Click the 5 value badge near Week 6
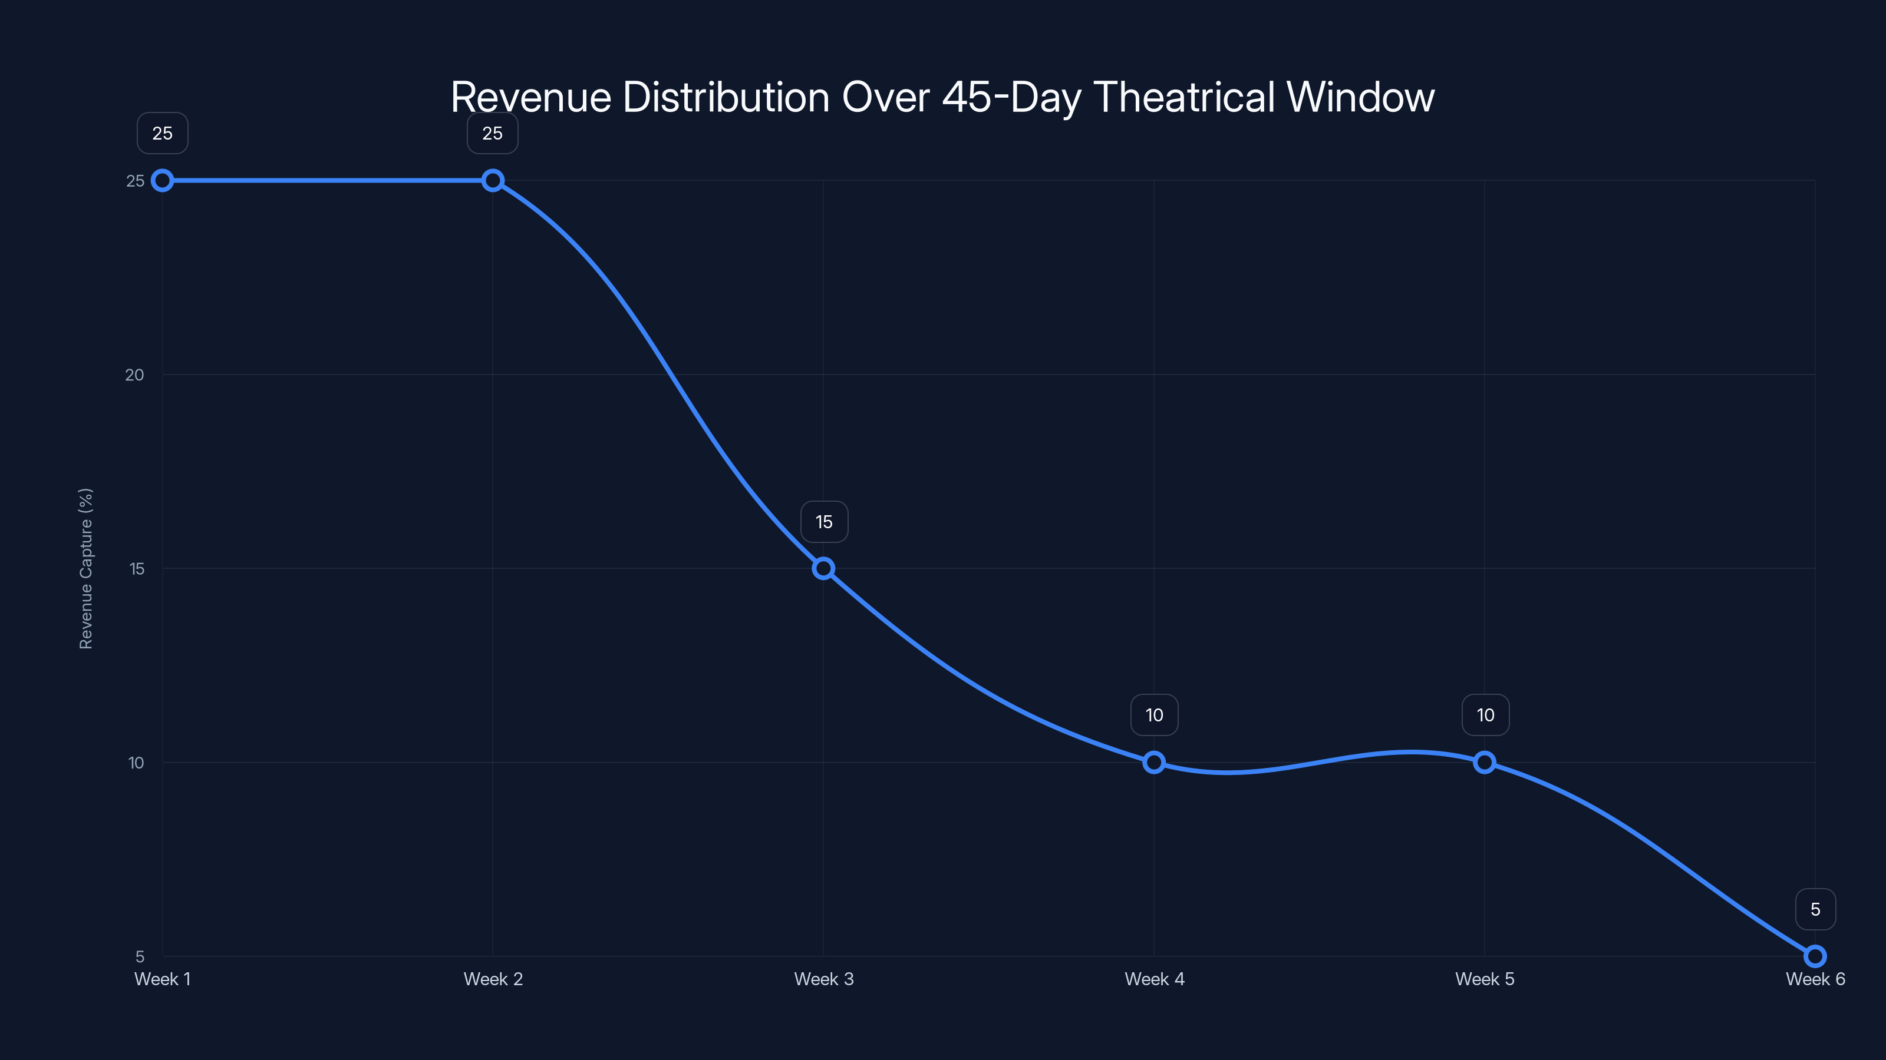The height and width of the screenshot is (1060, 1886). 1814,909
